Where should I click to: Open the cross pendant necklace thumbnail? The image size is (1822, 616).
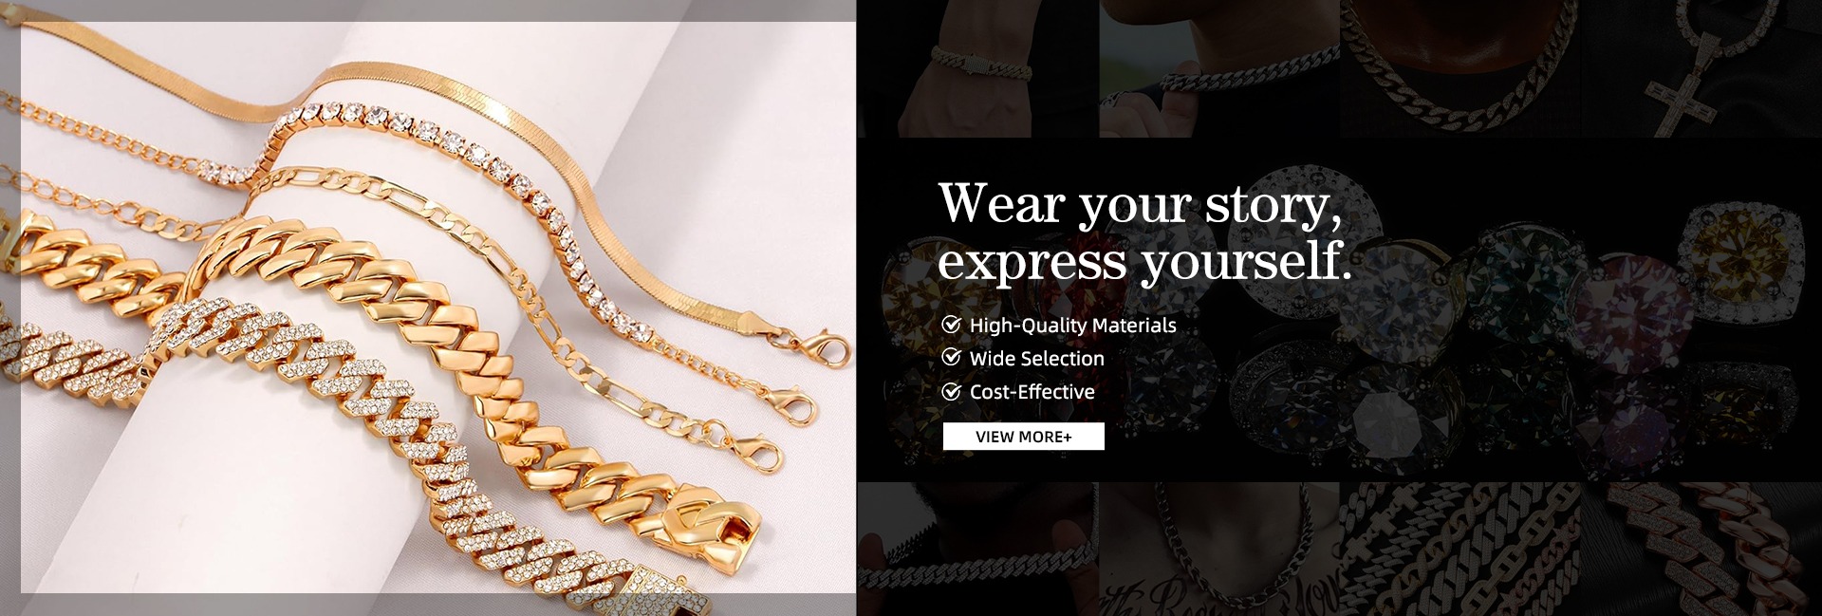click(1701, 68)
